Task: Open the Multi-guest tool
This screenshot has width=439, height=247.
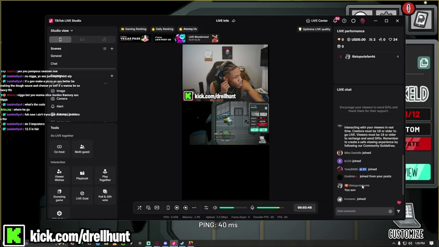Action: pos(82,149)
